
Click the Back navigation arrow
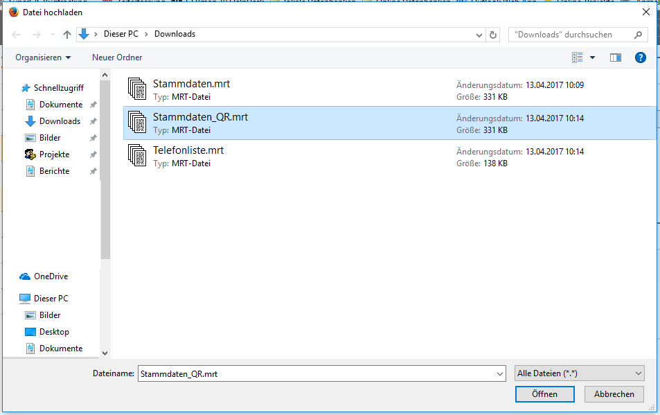click(x=16, y=35)
